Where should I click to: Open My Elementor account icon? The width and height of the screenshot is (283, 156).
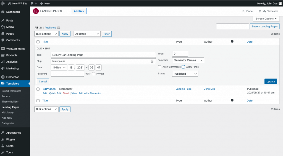260,11
